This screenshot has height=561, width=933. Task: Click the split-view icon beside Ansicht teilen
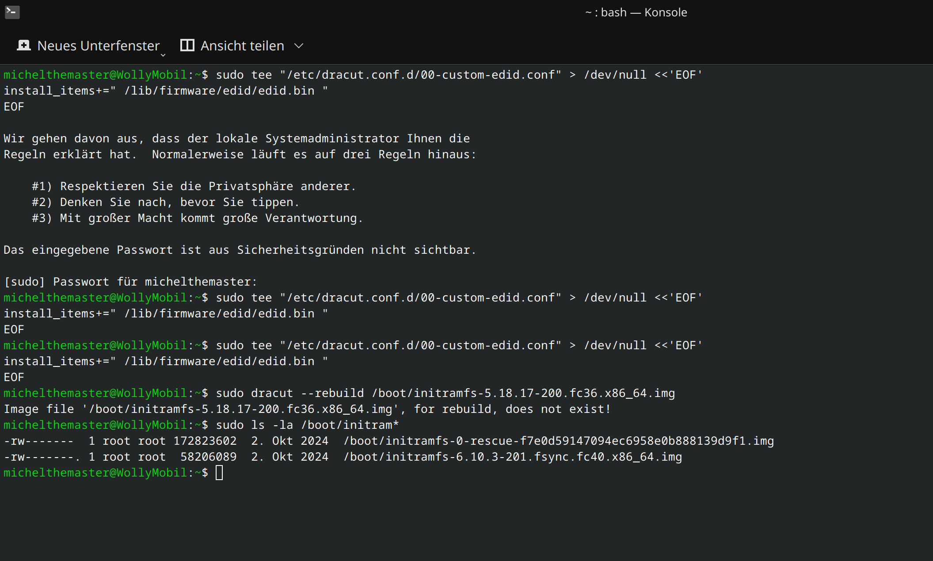click(x=187, y=46)
